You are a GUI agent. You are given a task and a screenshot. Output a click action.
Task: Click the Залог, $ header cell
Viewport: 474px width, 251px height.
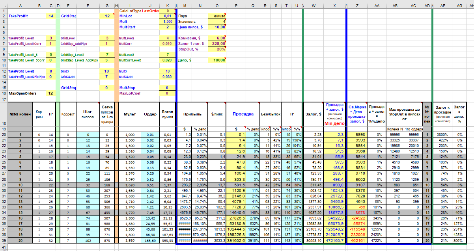(314, 114)
